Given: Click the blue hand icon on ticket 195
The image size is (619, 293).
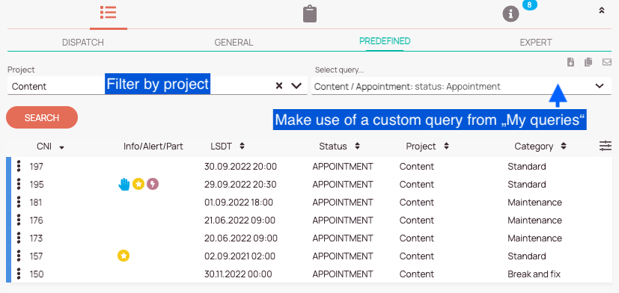Looking at the screenshot, I should point(124,184).
